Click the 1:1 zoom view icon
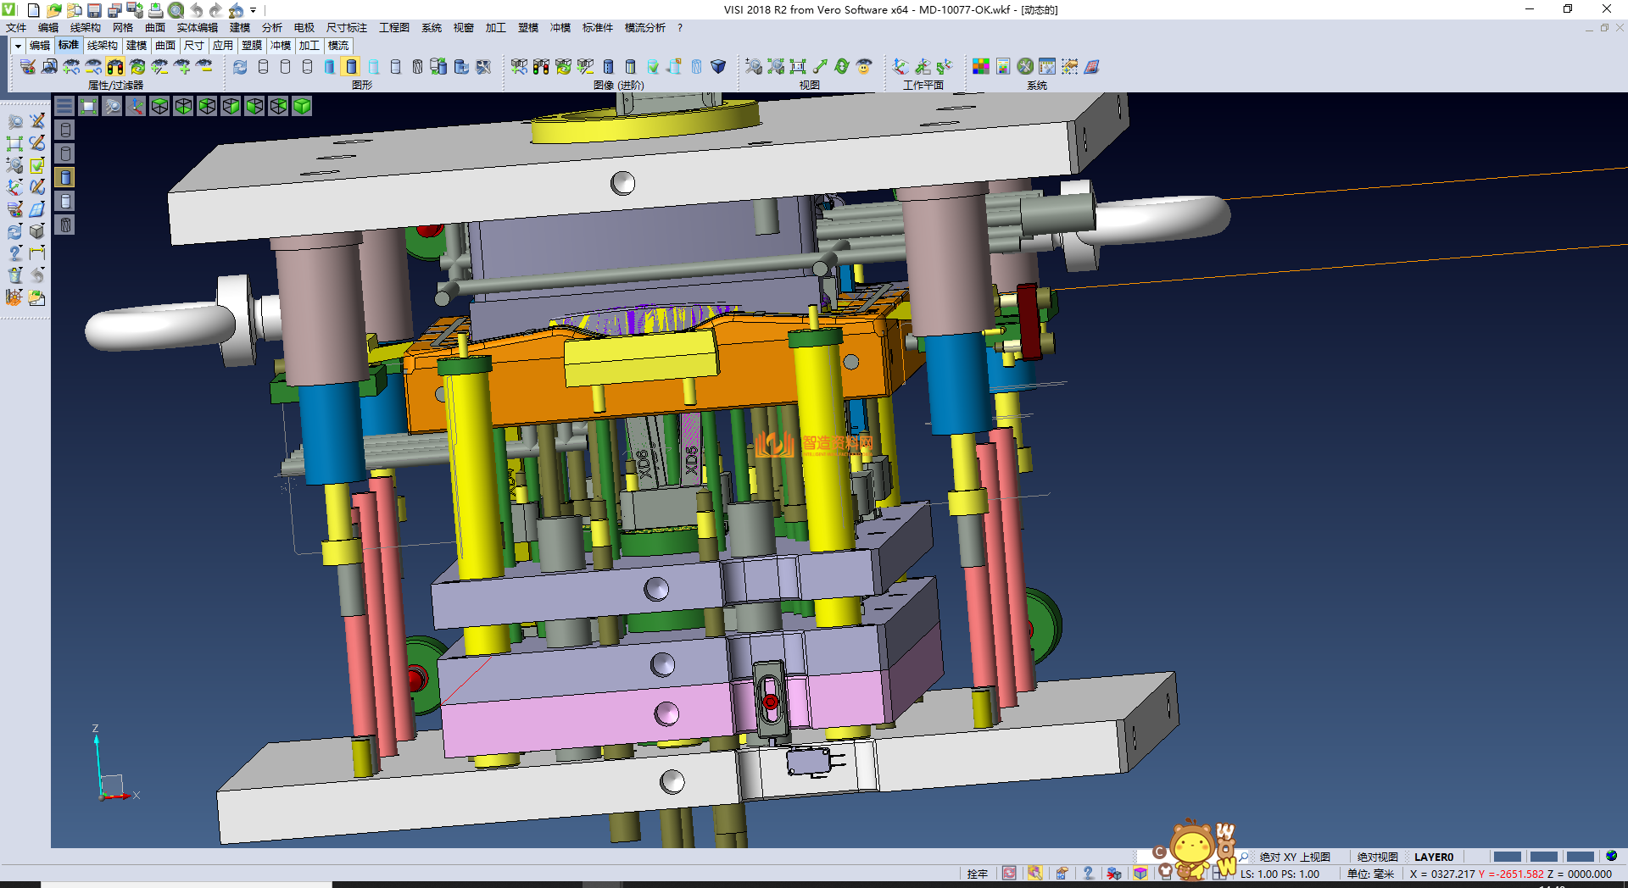 point(798,67)
